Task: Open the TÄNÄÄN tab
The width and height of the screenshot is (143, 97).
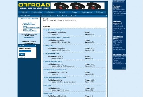Action: coord(24,12)
